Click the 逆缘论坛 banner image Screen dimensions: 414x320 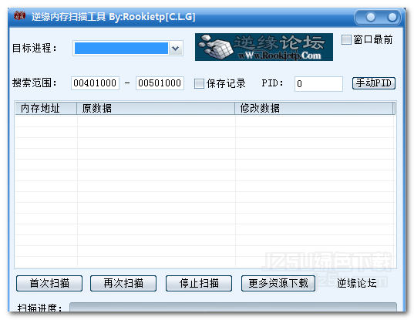(x=264, y=47)
